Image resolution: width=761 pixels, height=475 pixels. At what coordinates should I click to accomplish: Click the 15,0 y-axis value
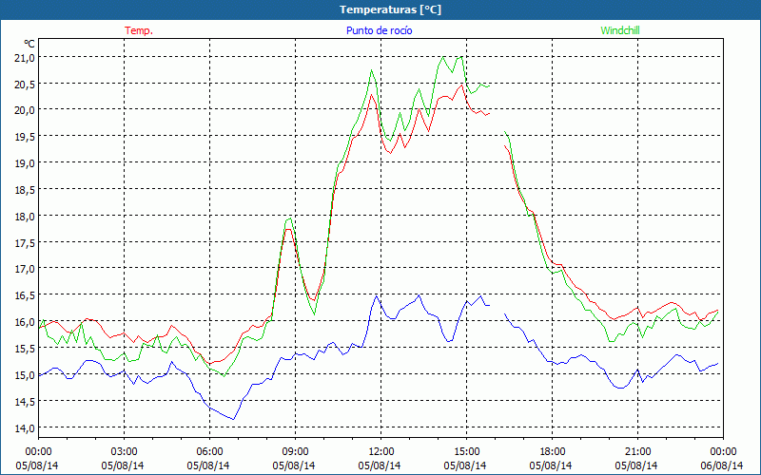pos(25,374)
